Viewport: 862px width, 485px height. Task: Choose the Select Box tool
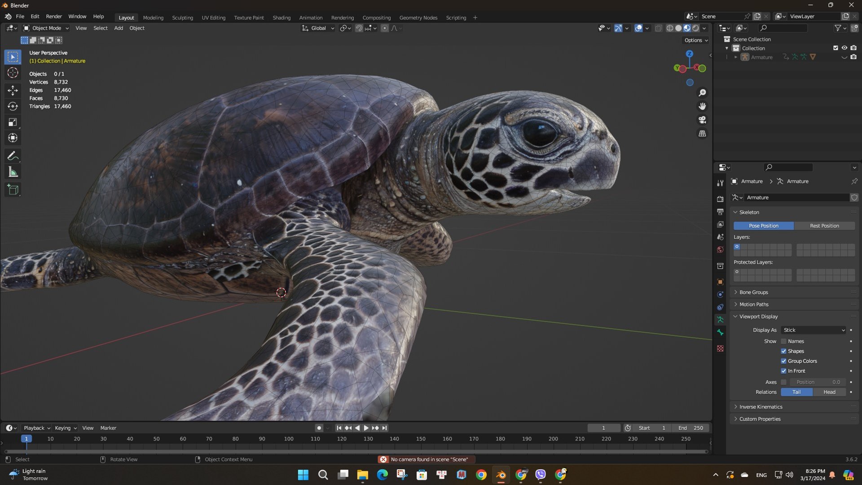coord(13,57)
